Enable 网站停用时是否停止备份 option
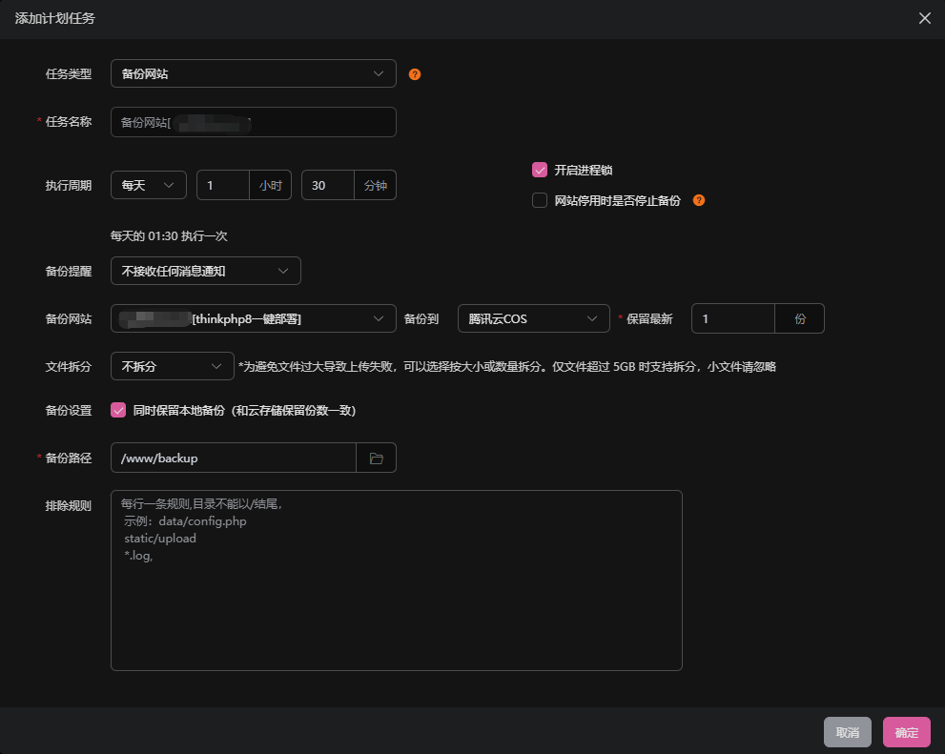Image resolution: width=945 pixels, height=754 pixels. 539,200
